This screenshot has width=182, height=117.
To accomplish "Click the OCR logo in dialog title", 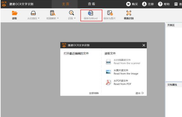I will (x=64, y=45).
